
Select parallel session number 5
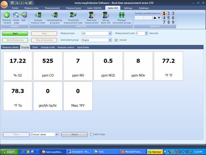coord(168,18)
